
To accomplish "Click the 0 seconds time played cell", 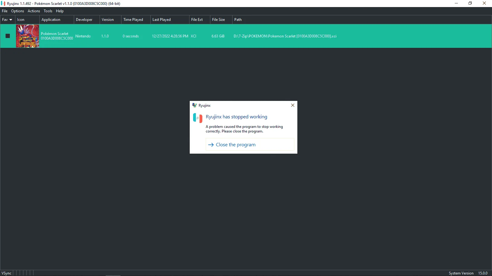I will tap(131, 36).
